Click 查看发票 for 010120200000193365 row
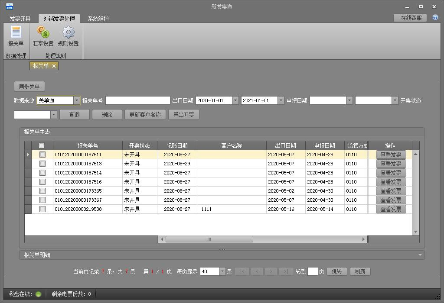Screen dimensions: 444x303 [x=391, y=191]
